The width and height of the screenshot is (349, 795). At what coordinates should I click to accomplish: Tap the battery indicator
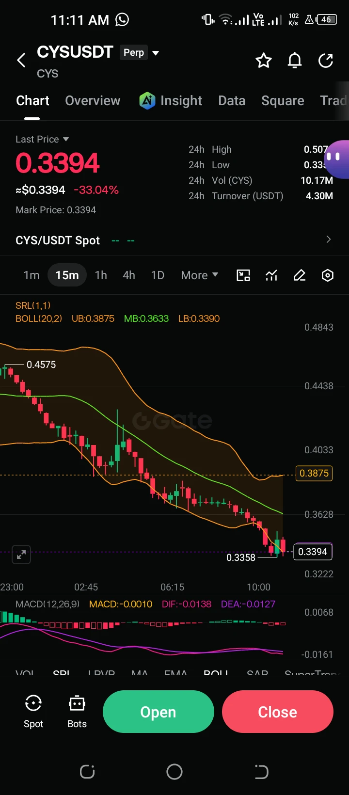click(327, 20)
